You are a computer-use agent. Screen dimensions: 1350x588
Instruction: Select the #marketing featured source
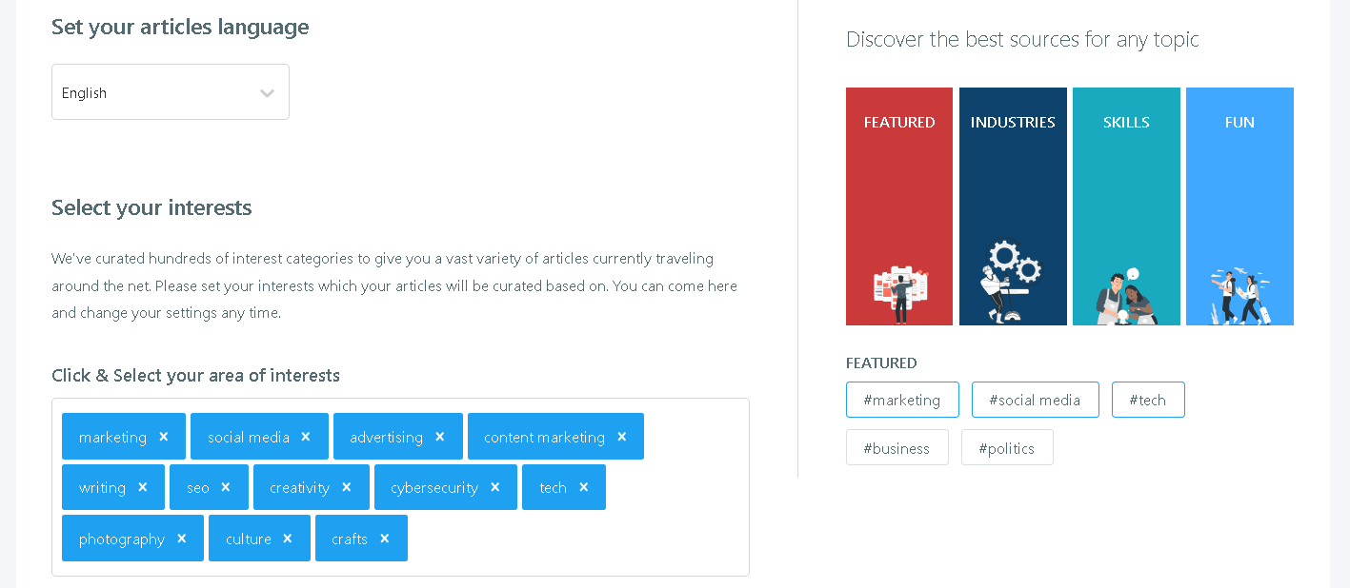(901, 400)
